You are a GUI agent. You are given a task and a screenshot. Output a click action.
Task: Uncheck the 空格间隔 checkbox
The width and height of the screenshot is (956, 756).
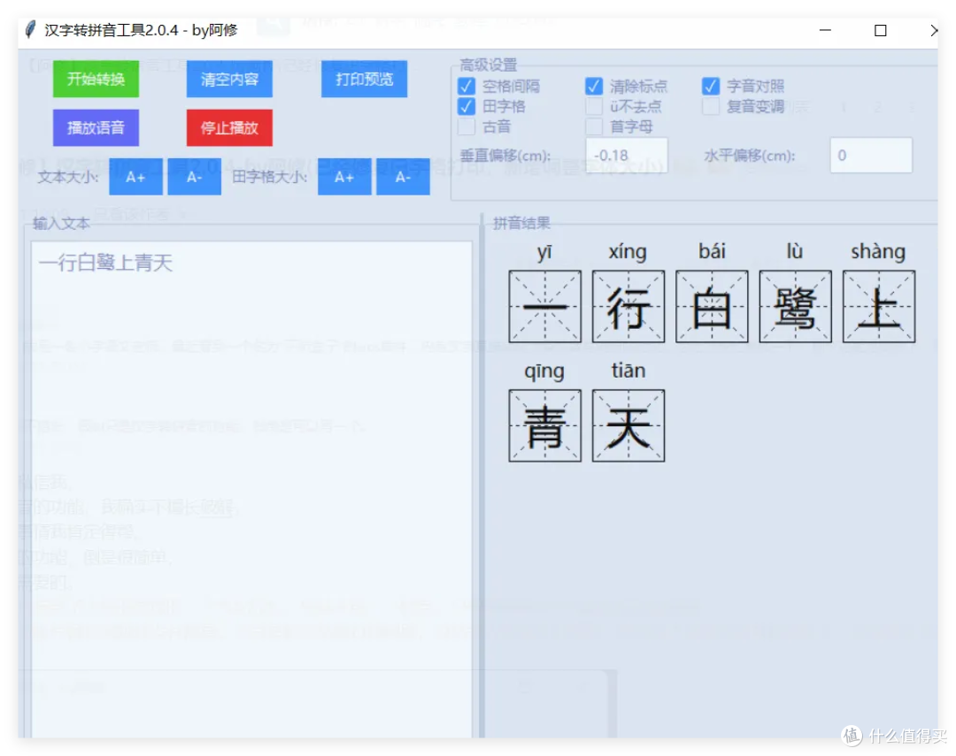(466, 86)
